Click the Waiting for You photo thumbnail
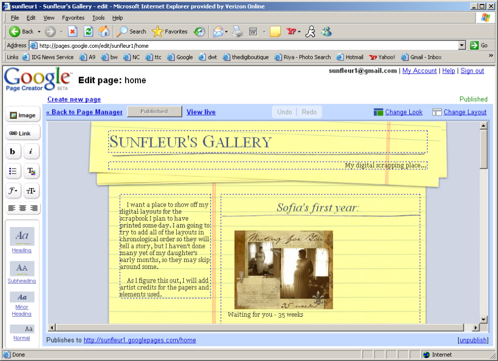The width and height of the screenshot is (498, 361). [284, 269]
